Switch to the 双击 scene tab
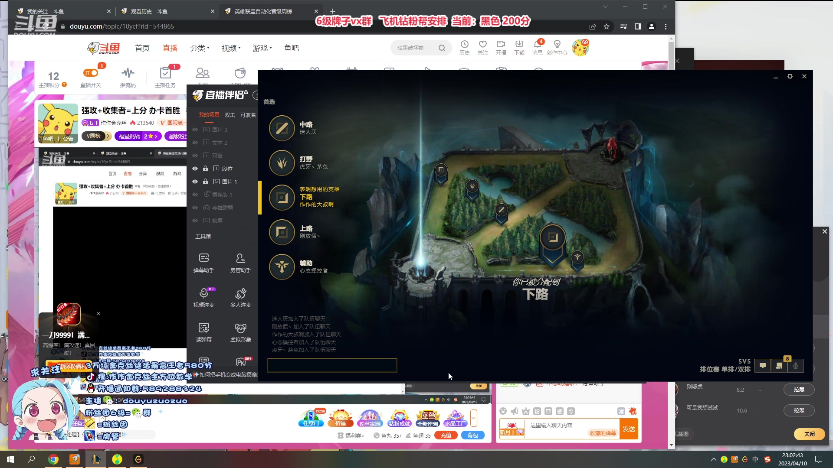Image resolution: width=833 pixels, height=468 pixels. (x=230, y=115)
